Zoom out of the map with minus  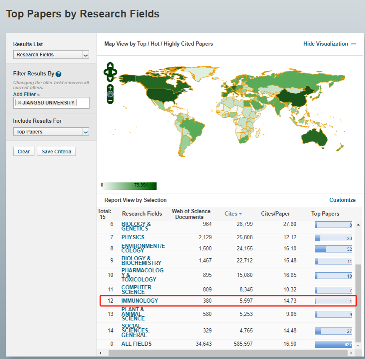point(110,100)
